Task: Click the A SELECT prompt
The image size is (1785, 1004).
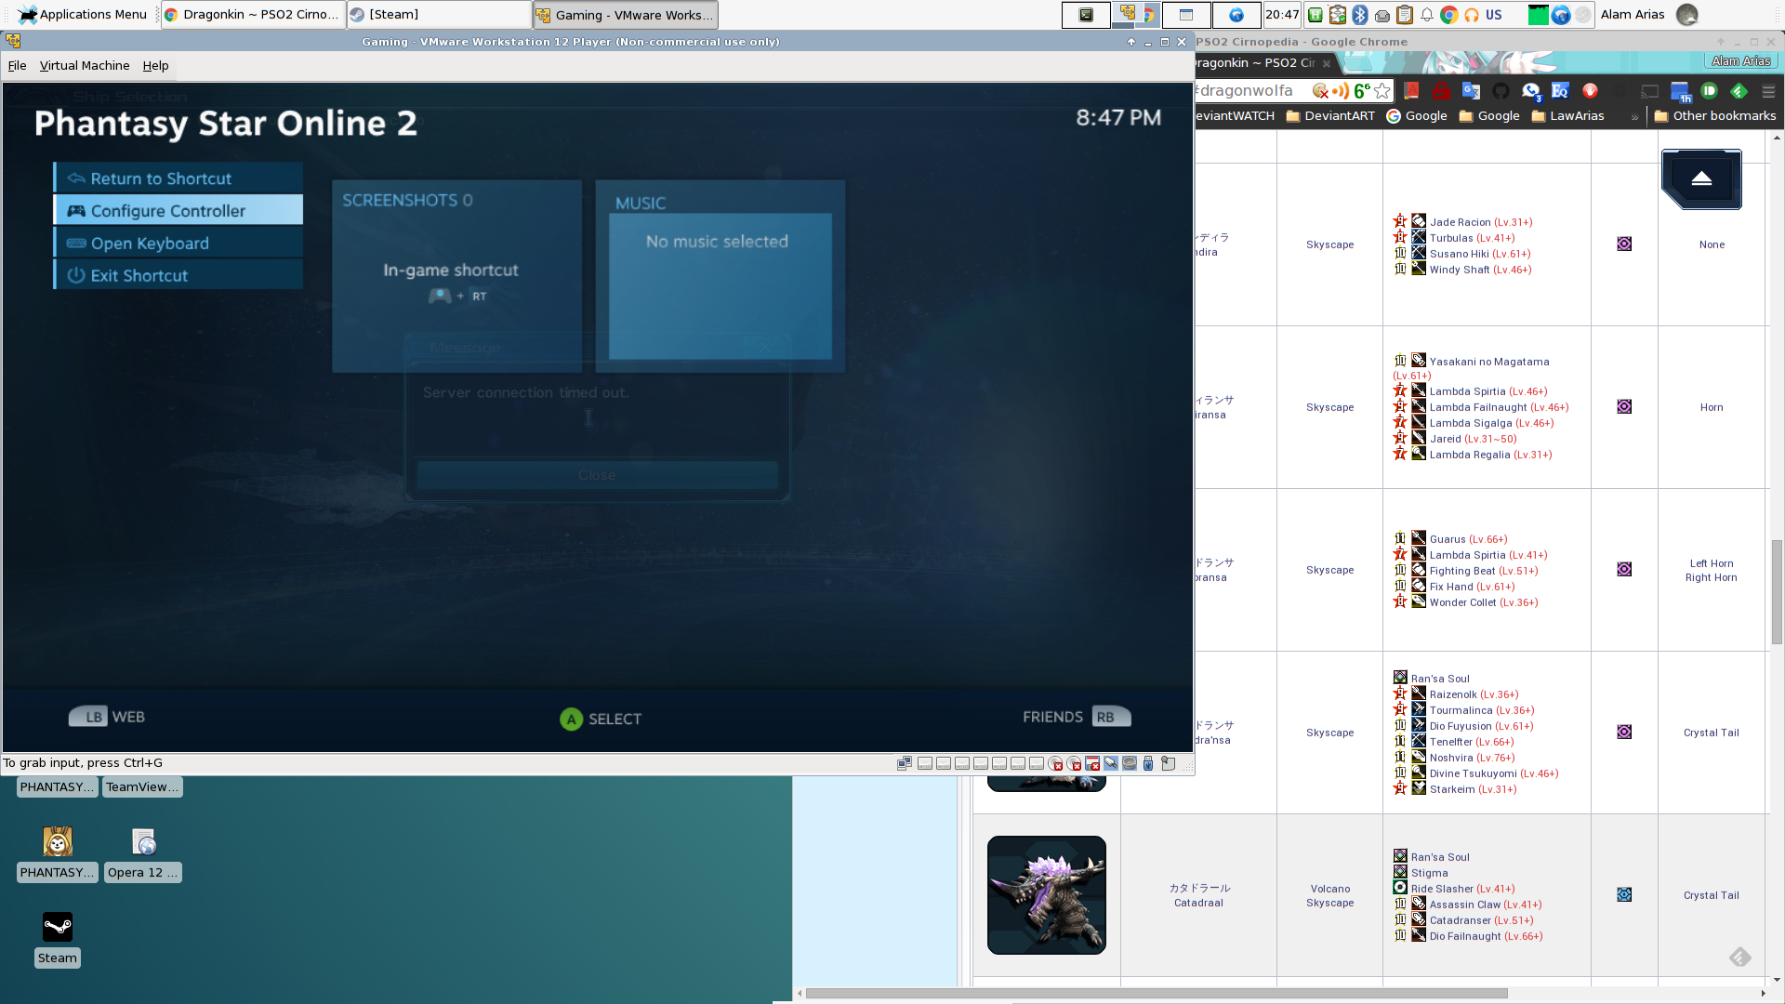Action: (x=601, y=719)
